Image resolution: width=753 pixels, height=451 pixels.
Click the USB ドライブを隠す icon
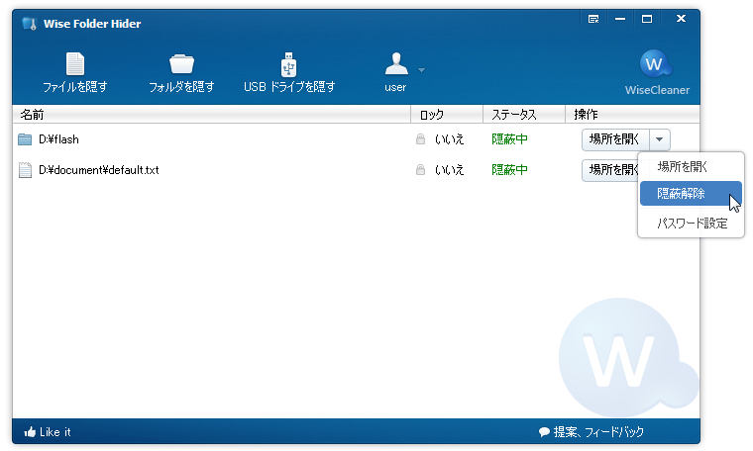[x=288, y=64]
